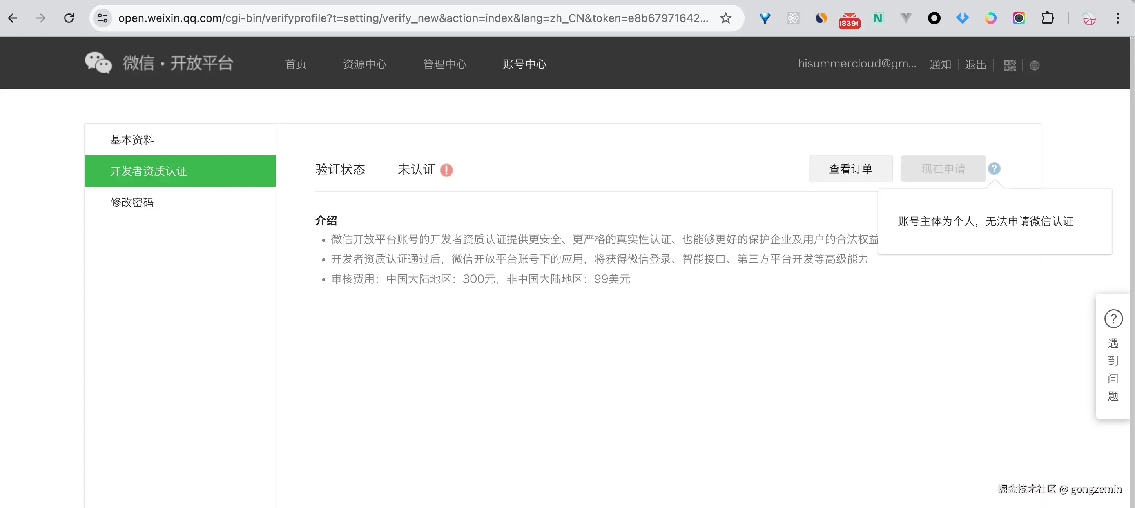The image size is (1135, 508).
Task: Open 通知 notifications link
Action: click(x=940, y=65)
